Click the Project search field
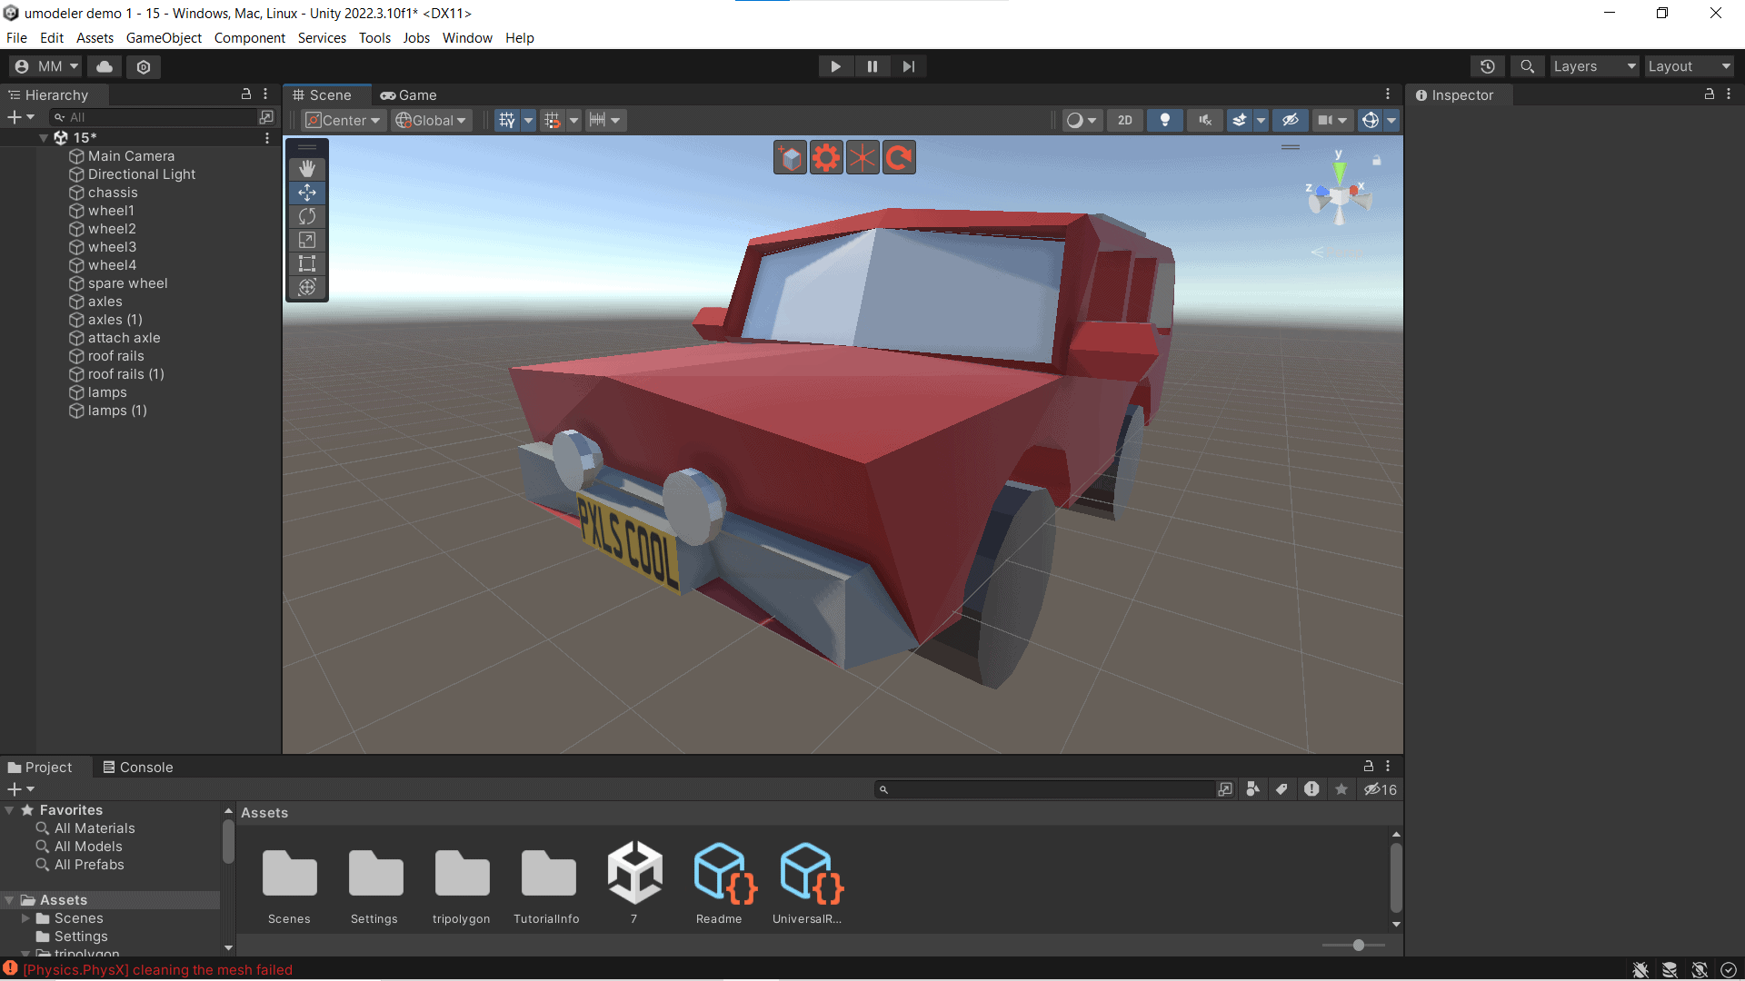 point(1046,789)
